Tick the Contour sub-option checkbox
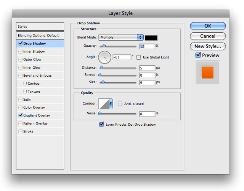The image size is (244, 191). [25, 84]
